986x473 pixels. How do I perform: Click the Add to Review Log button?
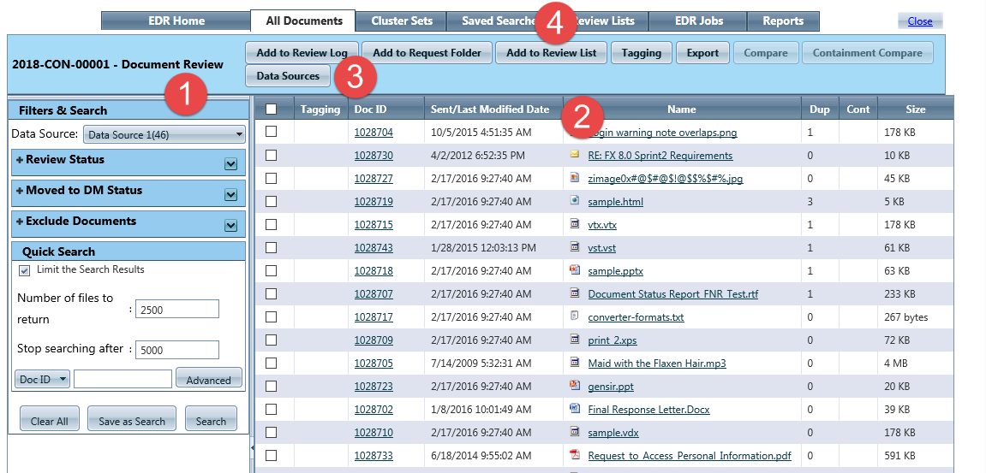(x=302, y=53)
